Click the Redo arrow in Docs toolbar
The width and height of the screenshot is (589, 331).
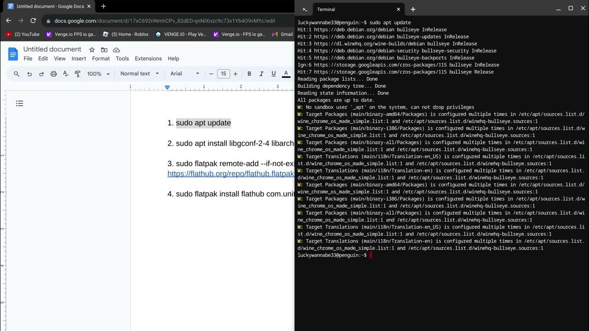click(x=41, y=74)
